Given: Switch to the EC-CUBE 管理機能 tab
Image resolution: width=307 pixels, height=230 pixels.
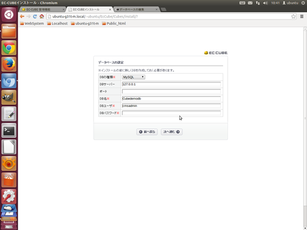Looking at the screenshot, I should click(41, 9).
